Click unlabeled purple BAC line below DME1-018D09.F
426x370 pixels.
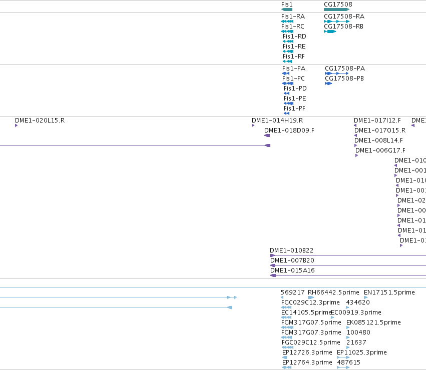[x=135, y=146]
